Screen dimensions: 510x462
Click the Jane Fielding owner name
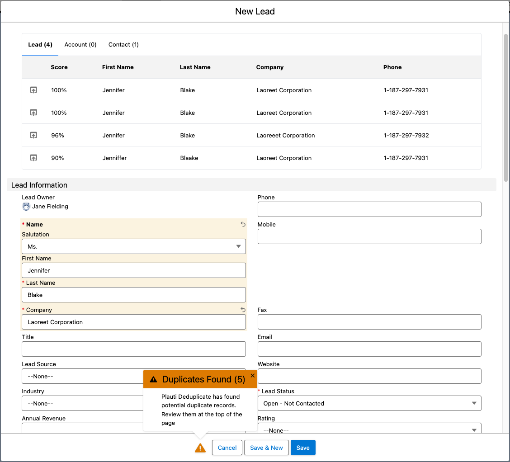[50, 207]
